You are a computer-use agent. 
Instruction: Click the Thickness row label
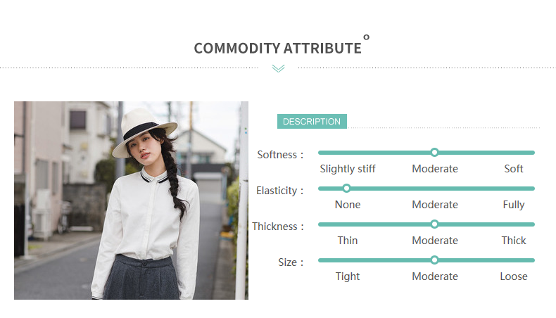[278, 227]
